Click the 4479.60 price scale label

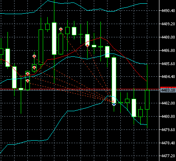click(x=168, y=130)
